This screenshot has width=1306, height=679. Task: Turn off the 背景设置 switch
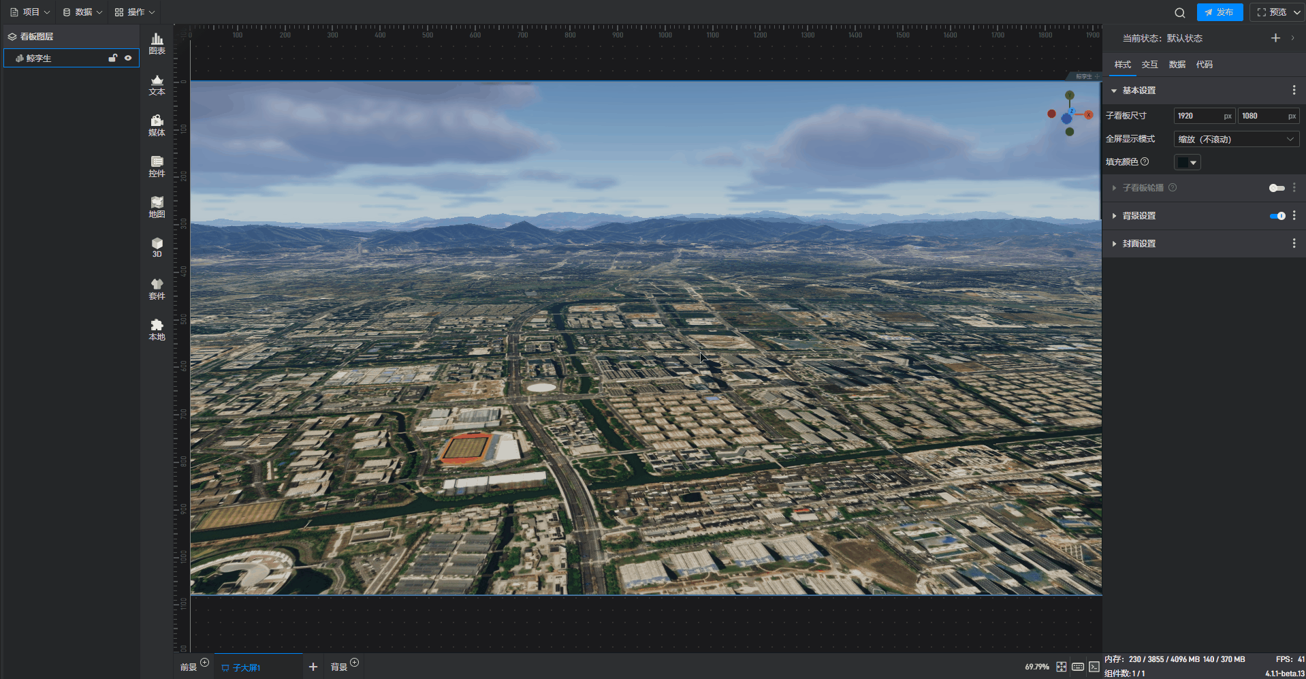pos(1277,216)
